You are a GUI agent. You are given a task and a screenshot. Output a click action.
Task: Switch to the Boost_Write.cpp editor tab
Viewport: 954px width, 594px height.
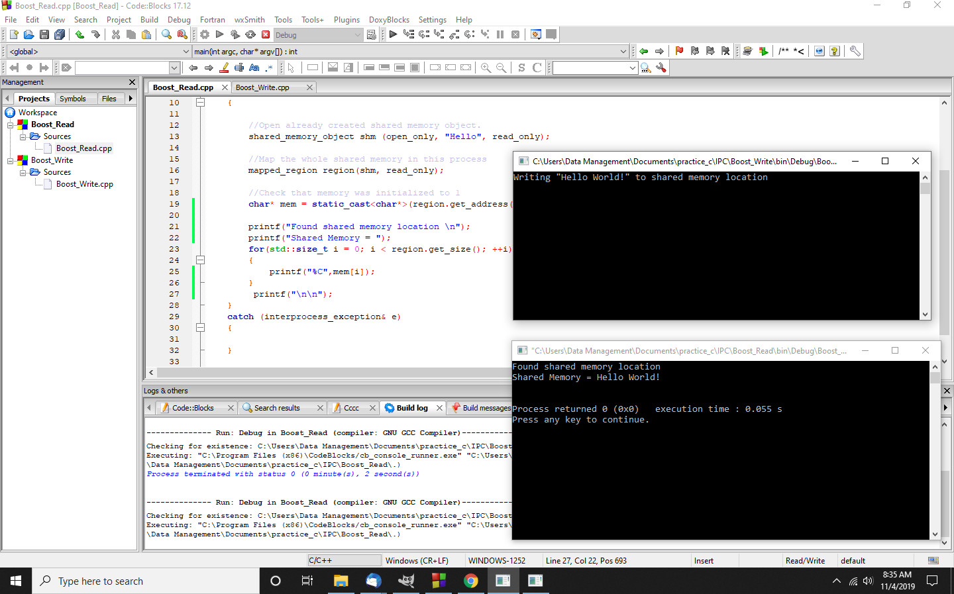(262, 87)
